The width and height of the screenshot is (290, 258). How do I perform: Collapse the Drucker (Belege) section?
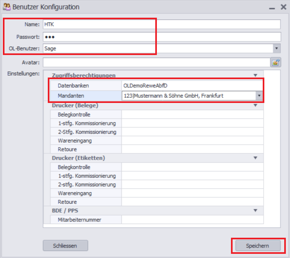point(255,105)
